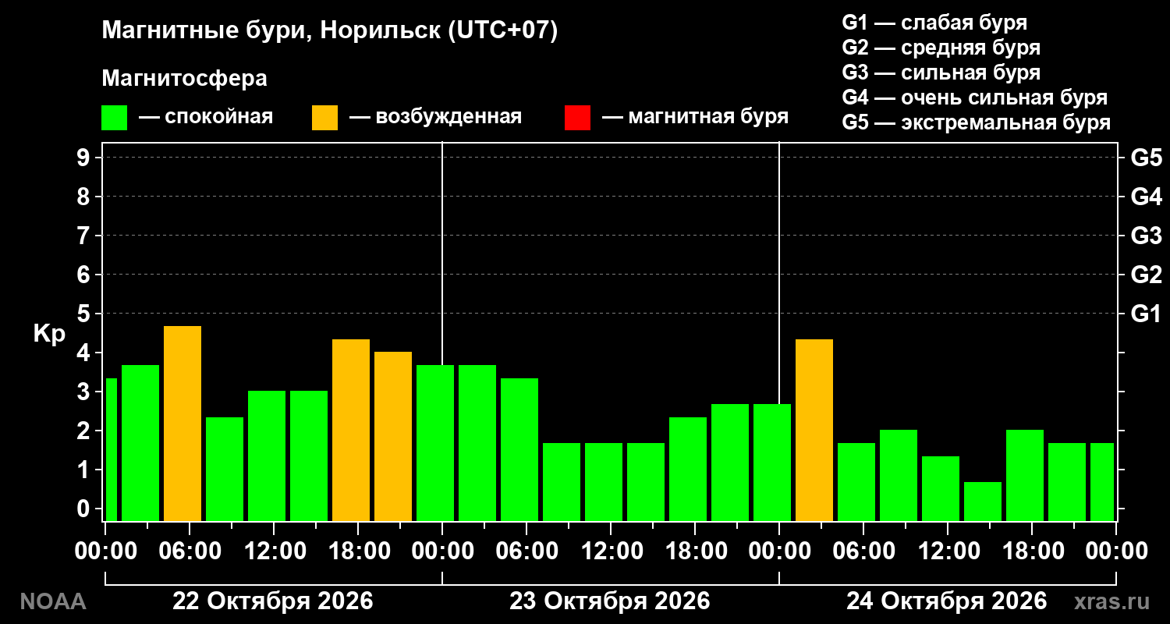Click the Kp axis value '9'

pos(85,158)
